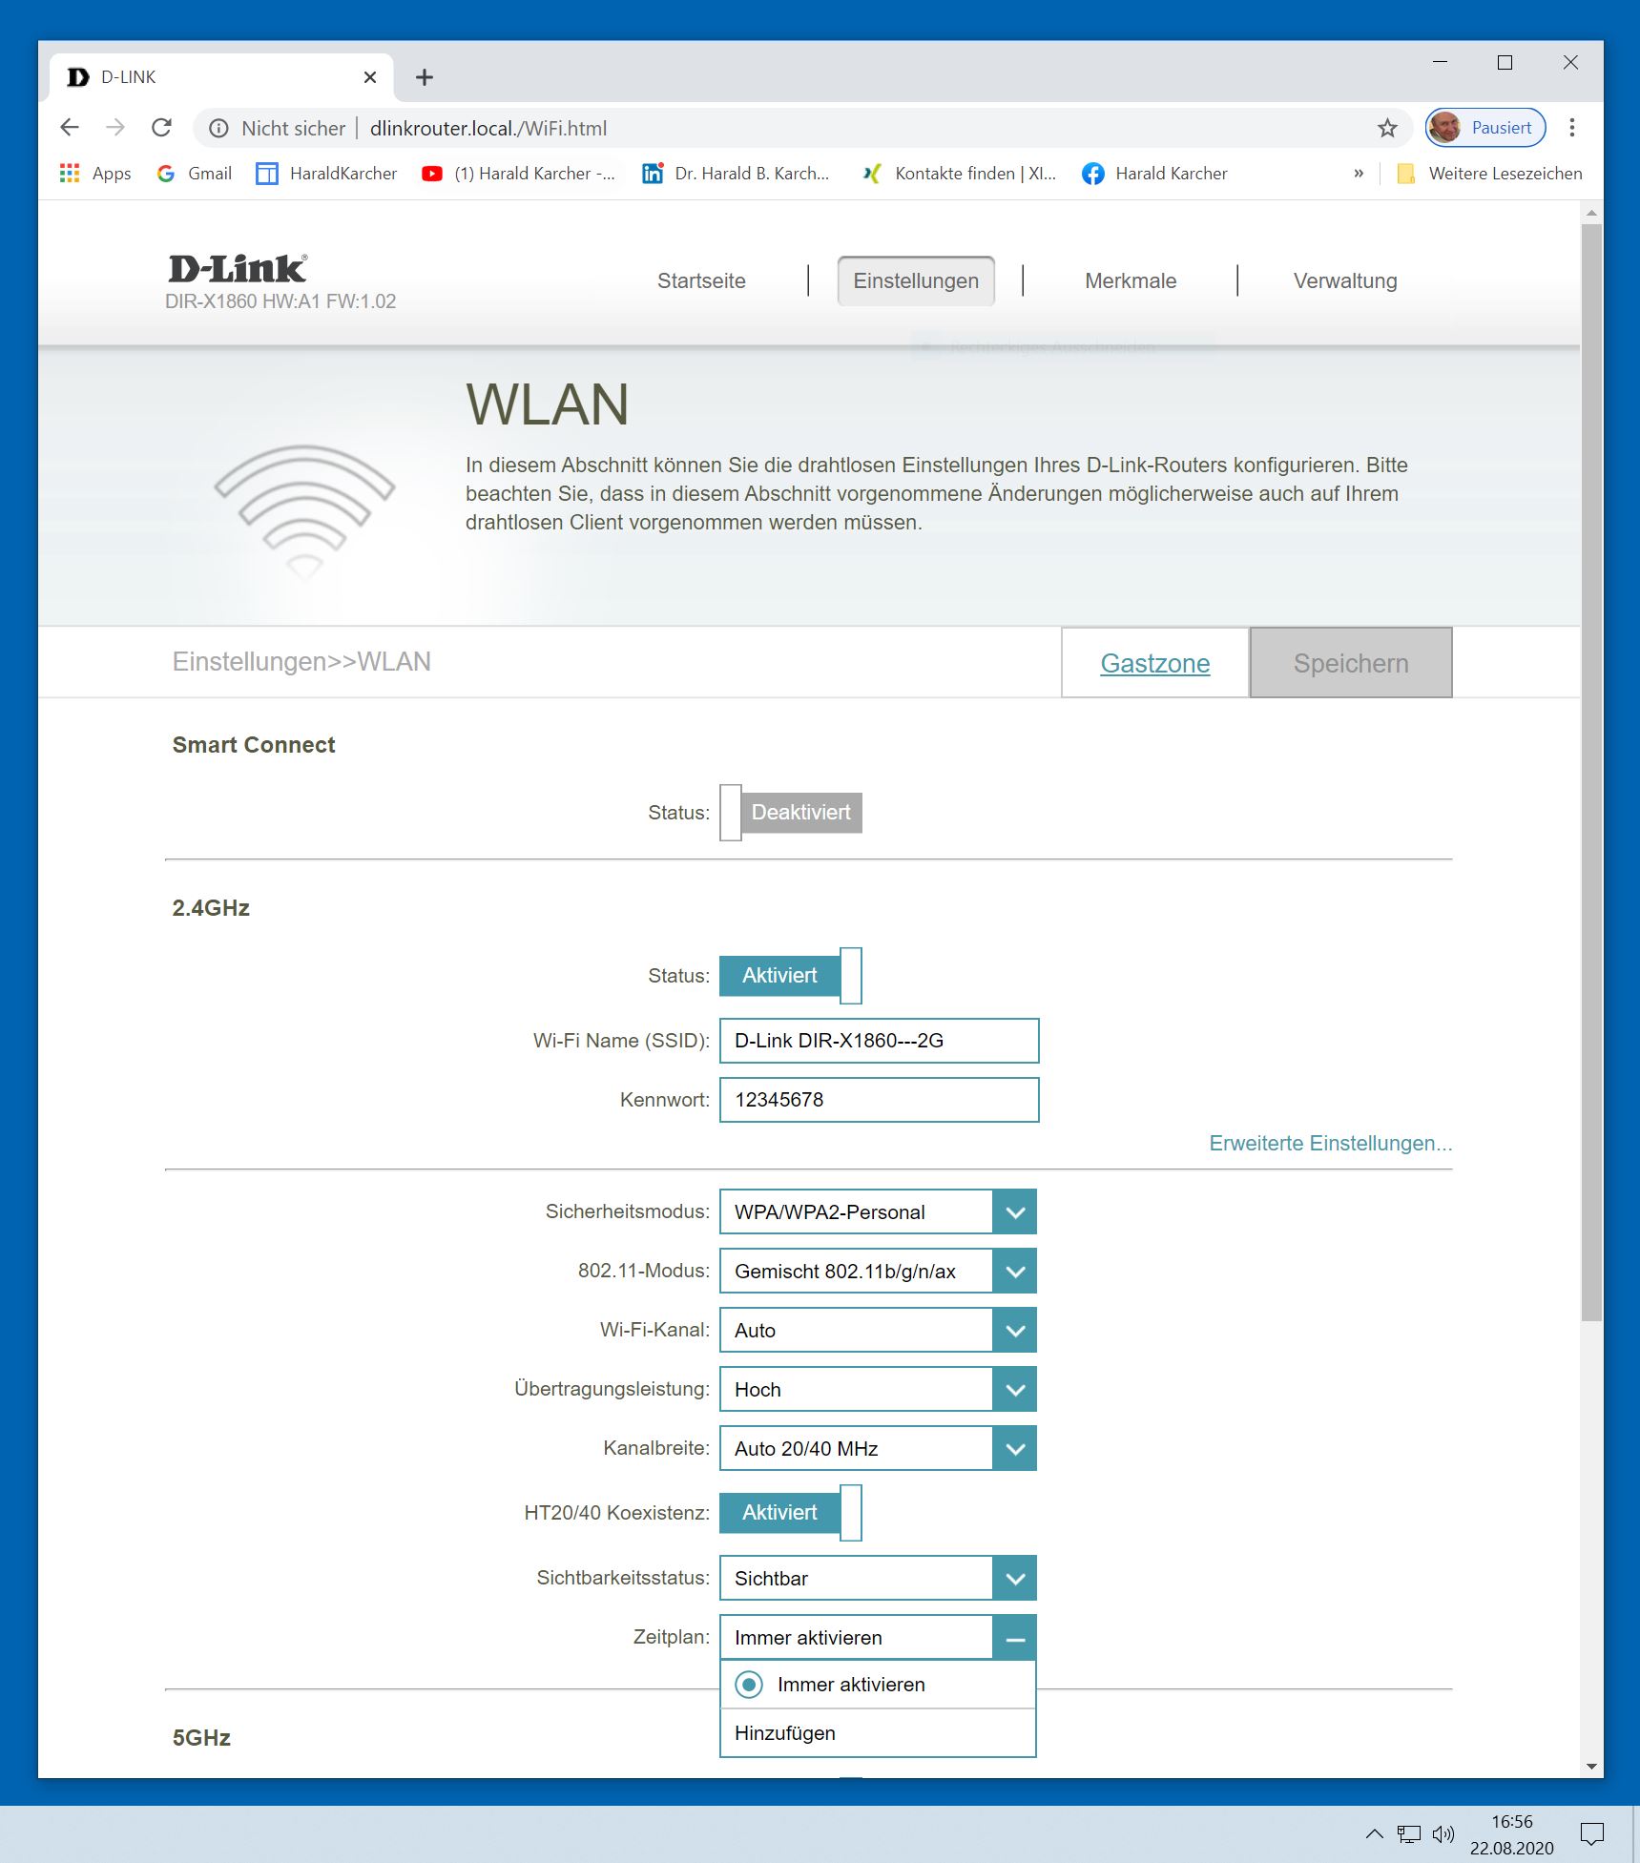Click the DIR-X1860 HW:A1 FW:1.02 text
The height and width of the screenshot is (1863, 1640).
(x=280, y=301)
